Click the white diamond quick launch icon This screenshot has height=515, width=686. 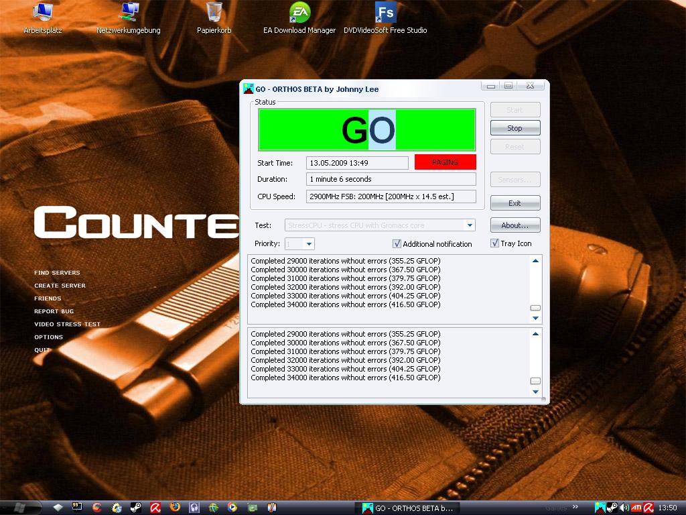coord(58,508)
